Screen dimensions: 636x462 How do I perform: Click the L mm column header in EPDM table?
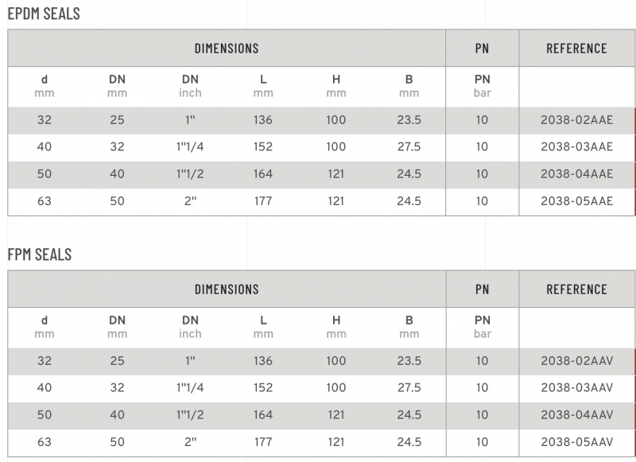tap(263, 86)
